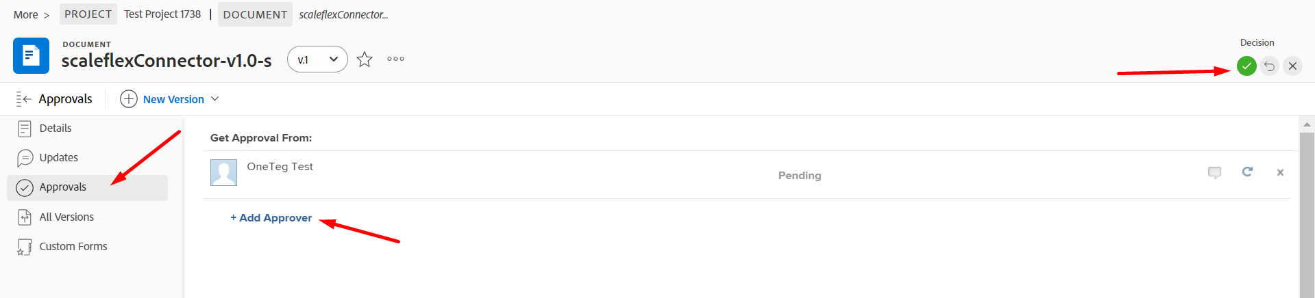This screenshot has width=1315, height=298.
Task: Click the green approve decision checkmark
Action: [x=1246, y=66]
